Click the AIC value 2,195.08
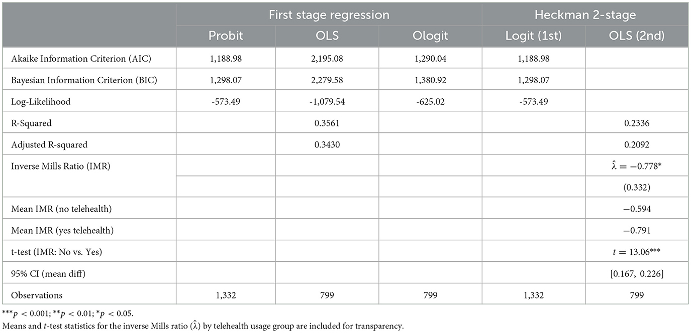Viewport: 691px width, 333px height. coord(329,58)
